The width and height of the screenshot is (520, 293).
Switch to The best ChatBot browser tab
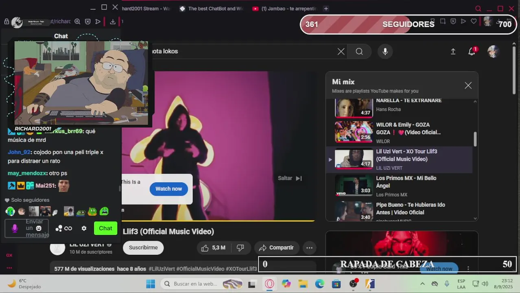(212, 9)
